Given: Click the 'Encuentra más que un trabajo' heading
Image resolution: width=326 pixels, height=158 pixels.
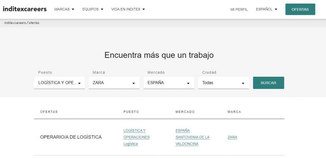Looking at the screenshot, I should (x=159, y=55).
